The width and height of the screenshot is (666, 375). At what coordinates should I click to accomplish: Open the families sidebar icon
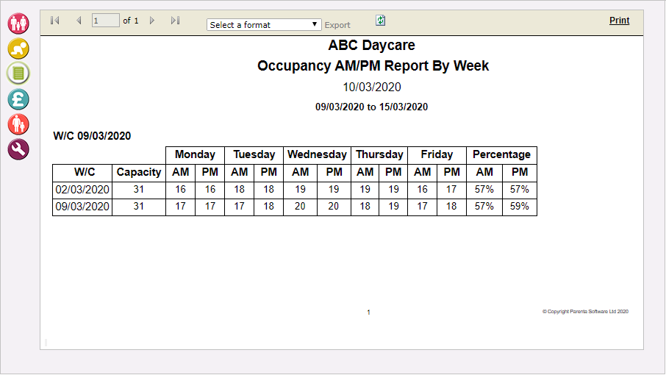pos(18,23)
